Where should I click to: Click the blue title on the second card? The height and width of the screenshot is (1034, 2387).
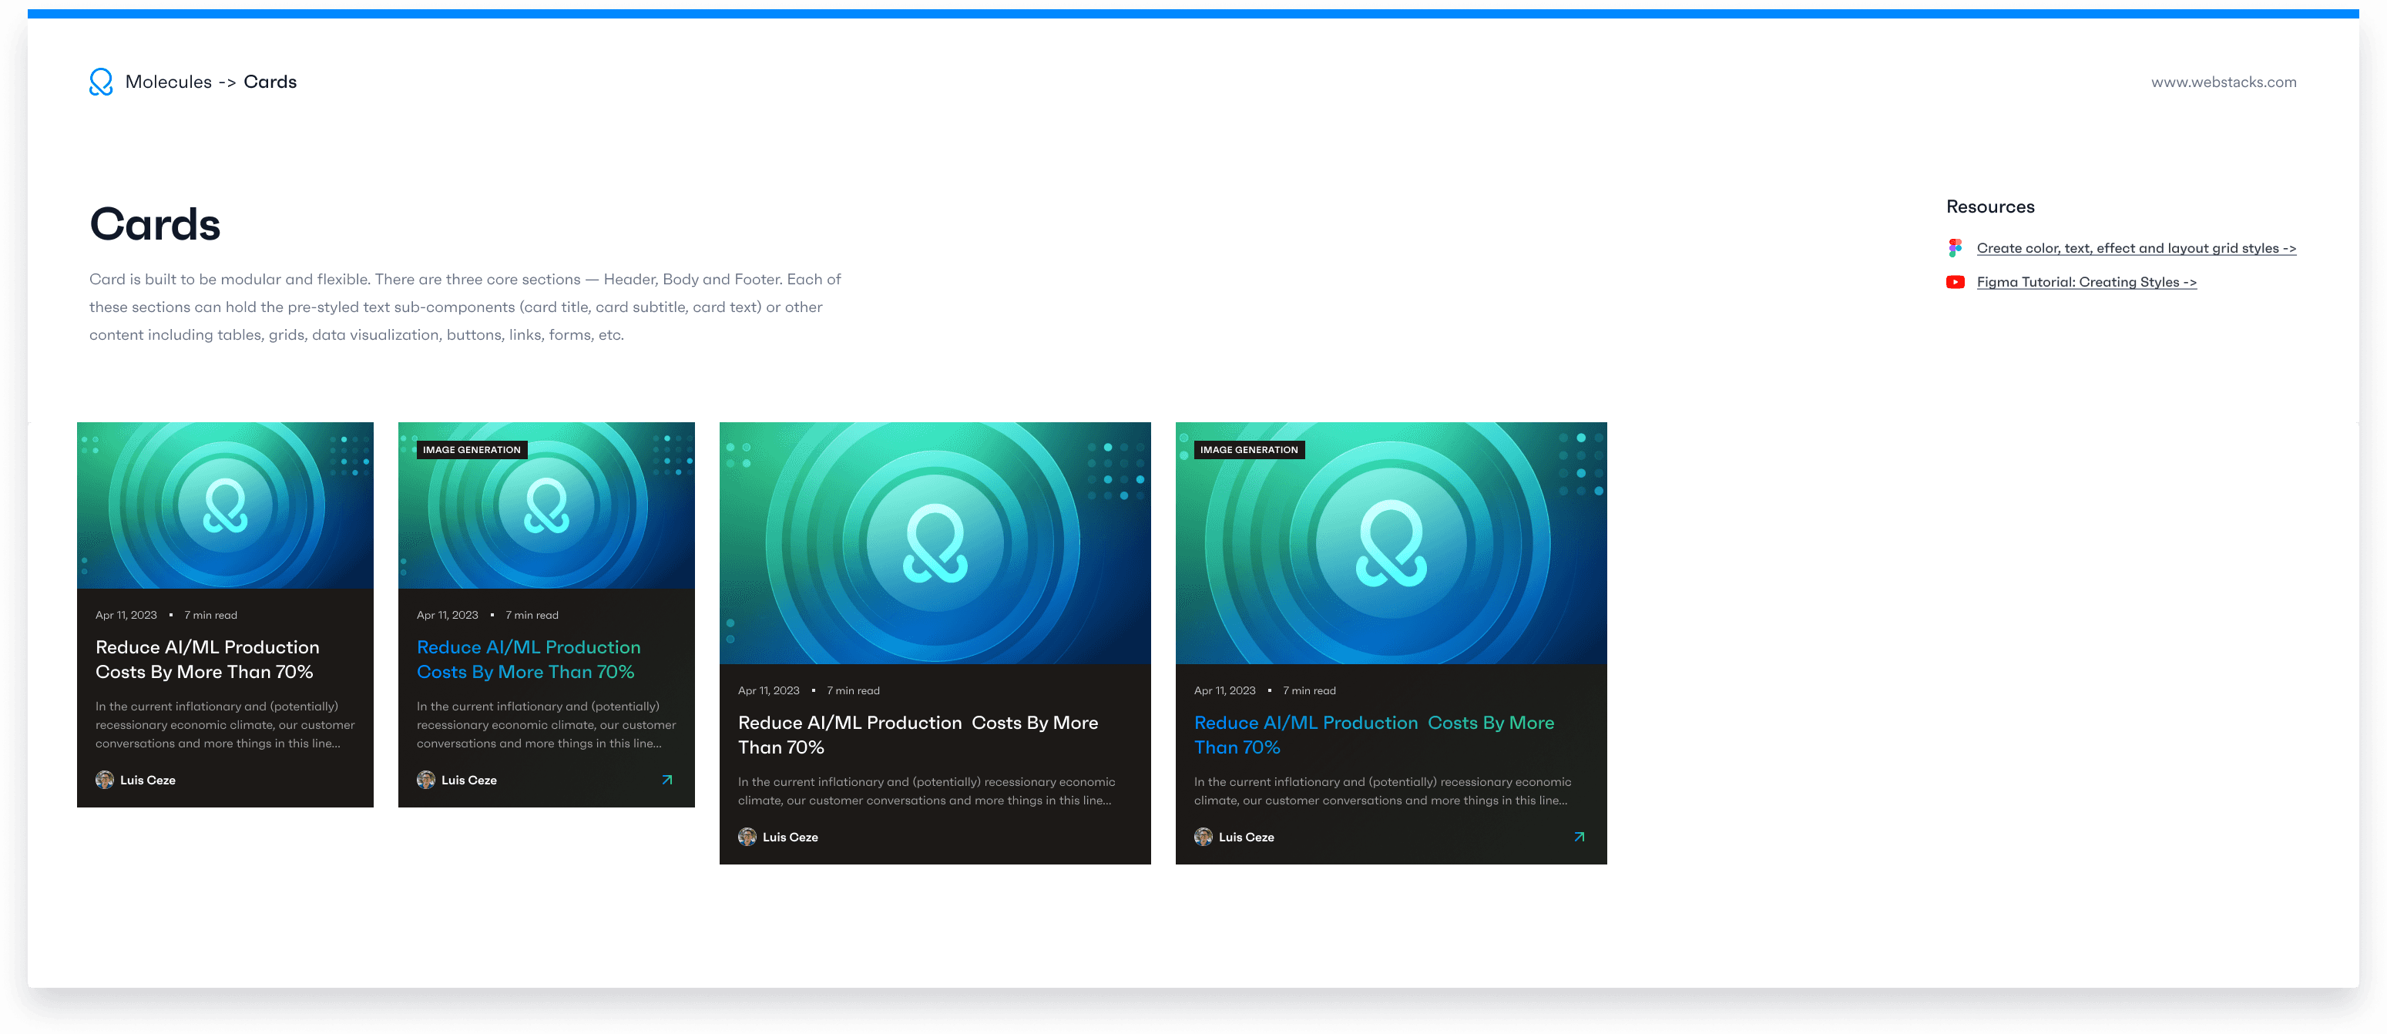[x=527, y=660]
